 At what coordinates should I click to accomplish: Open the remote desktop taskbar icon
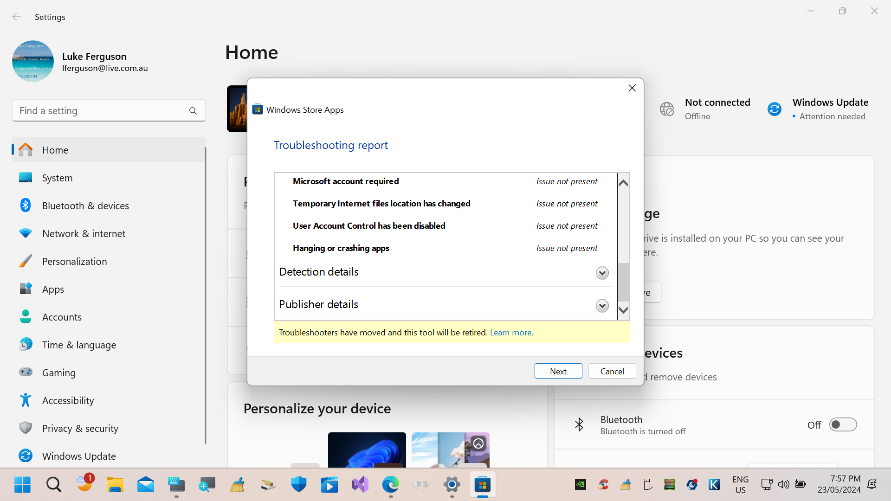click(x=207, y=485)
